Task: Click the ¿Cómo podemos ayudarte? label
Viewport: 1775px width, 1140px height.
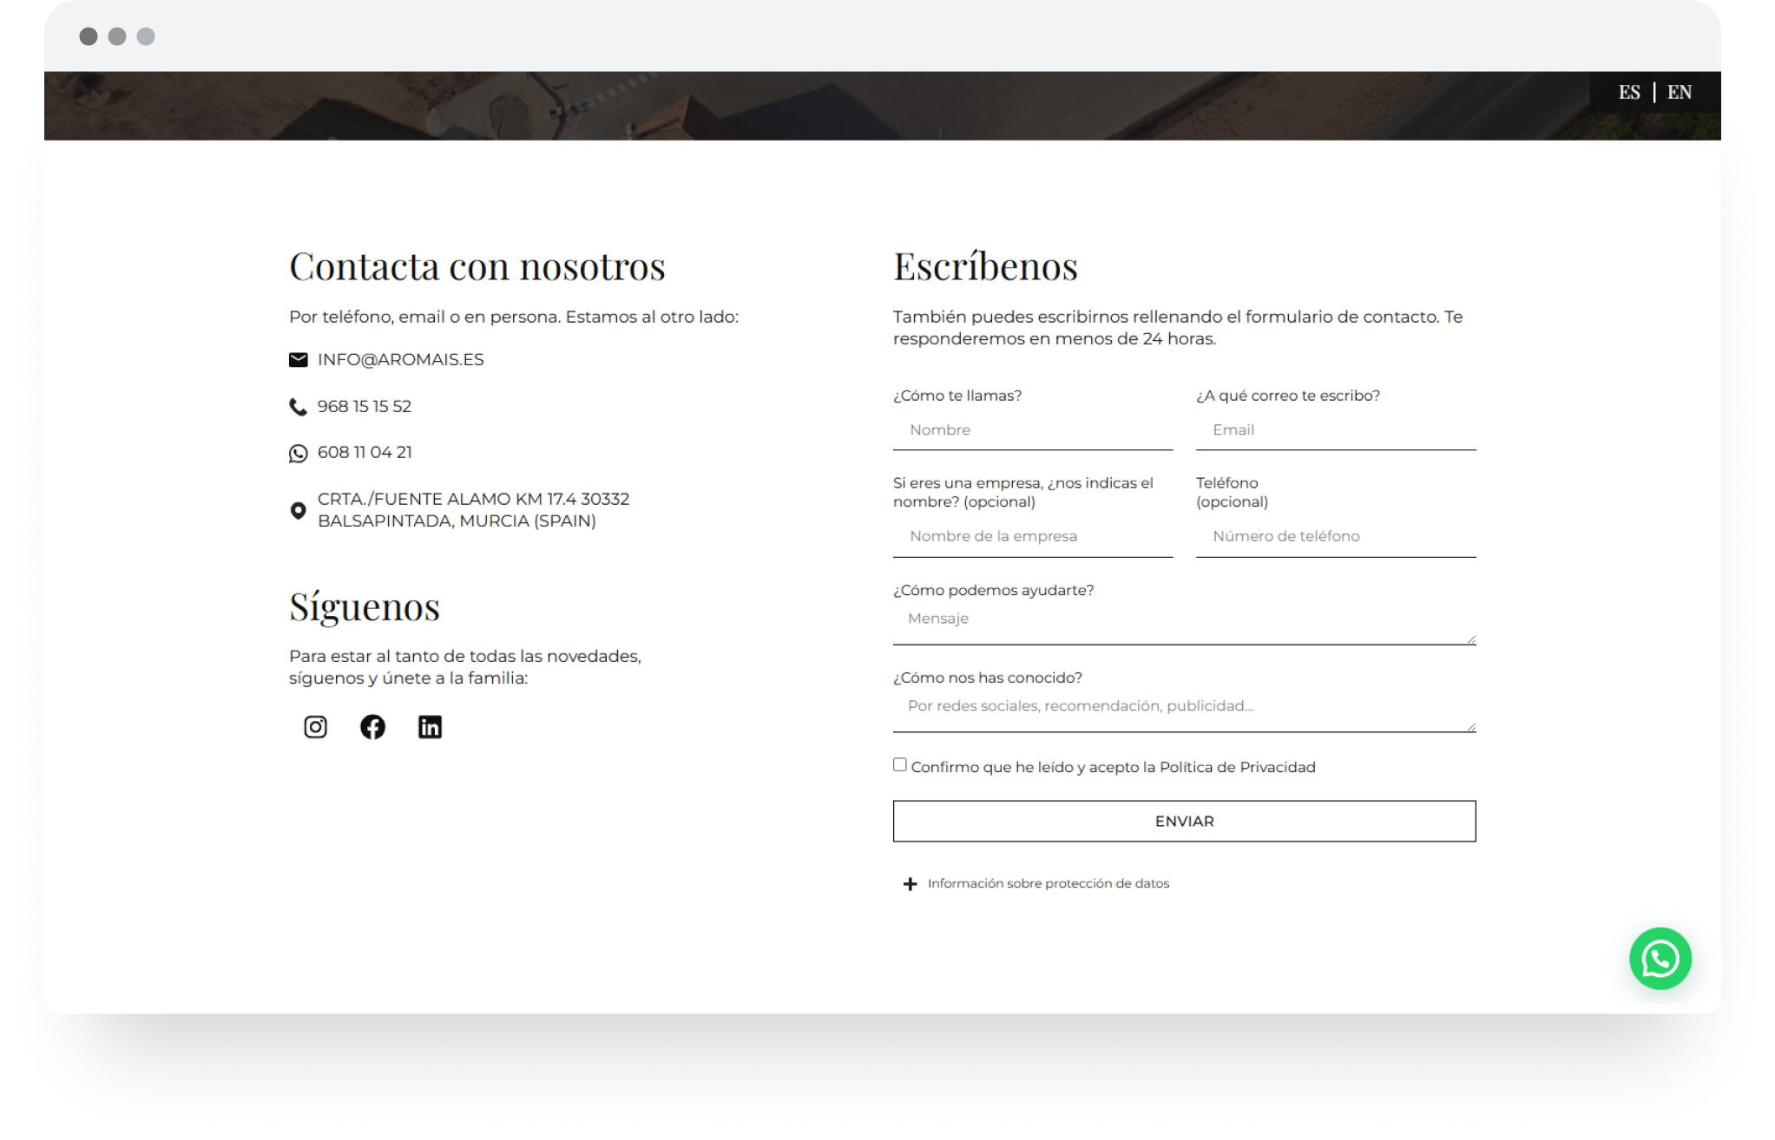Action: click(993, 590)
